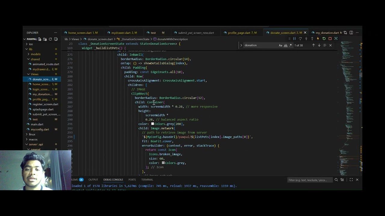The height and width of the screenshot is (216, 385).
Task: Trigger Flutter hot reload lightning icon
Action: pyautogui.click(x=318, y=39)
